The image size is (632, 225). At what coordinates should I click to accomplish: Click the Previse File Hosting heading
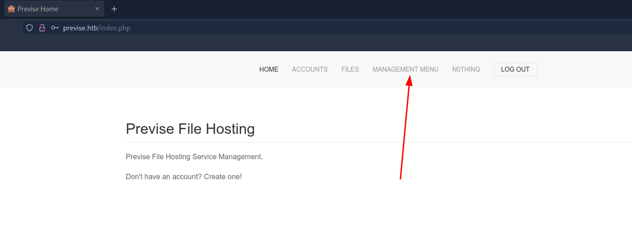(190, 129)
